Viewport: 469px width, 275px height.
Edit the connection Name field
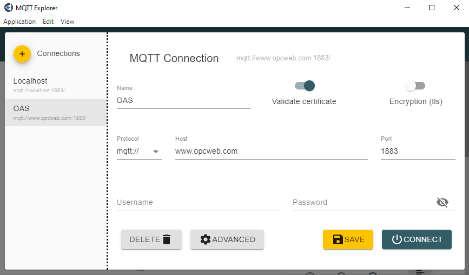(x=183, y=100)
